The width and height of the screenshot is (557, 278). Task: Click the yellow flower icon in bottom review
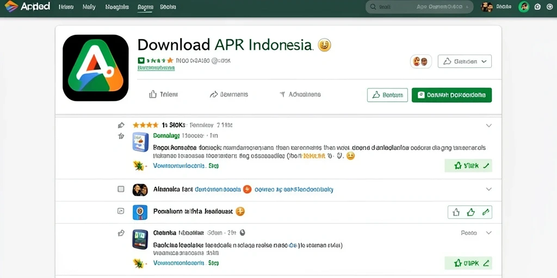(x=138, y=263)
